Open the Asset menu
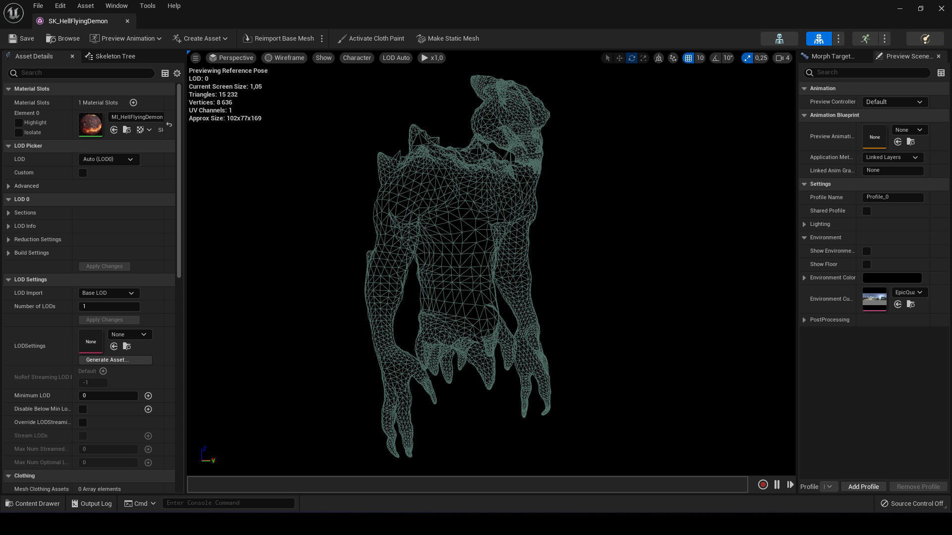 point(85,6)
